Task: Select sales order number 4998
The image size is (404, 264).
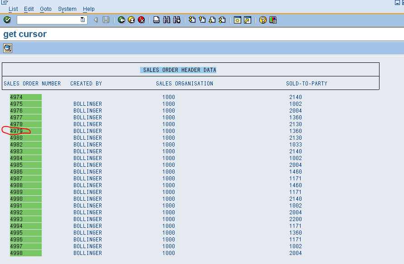Action: coord(18,253)
